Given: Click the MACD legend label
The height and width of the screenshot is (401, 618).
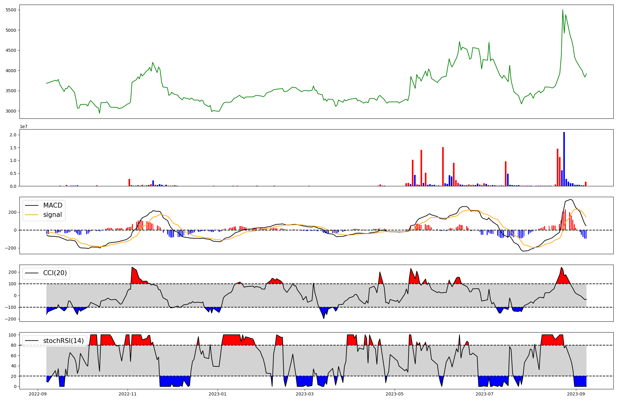Looking at the screenshot, I should [53, 205].
